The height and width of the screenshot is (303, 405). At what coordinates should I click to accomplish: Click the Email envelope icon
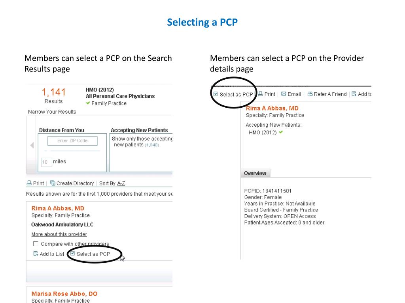point(284,94)
